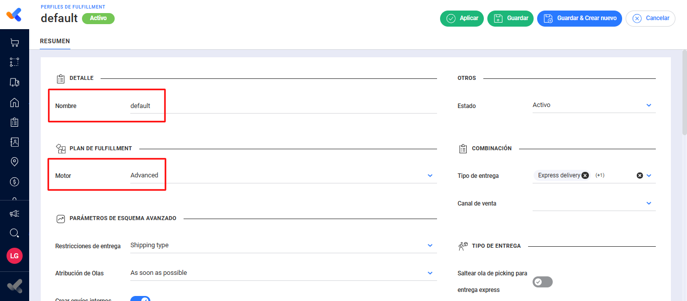Image resolution: width=687 pixels, height=301 pixels.
Task: Open the routing flow sidebar icon
Action: pyautogui.click(x=15, y=62)
